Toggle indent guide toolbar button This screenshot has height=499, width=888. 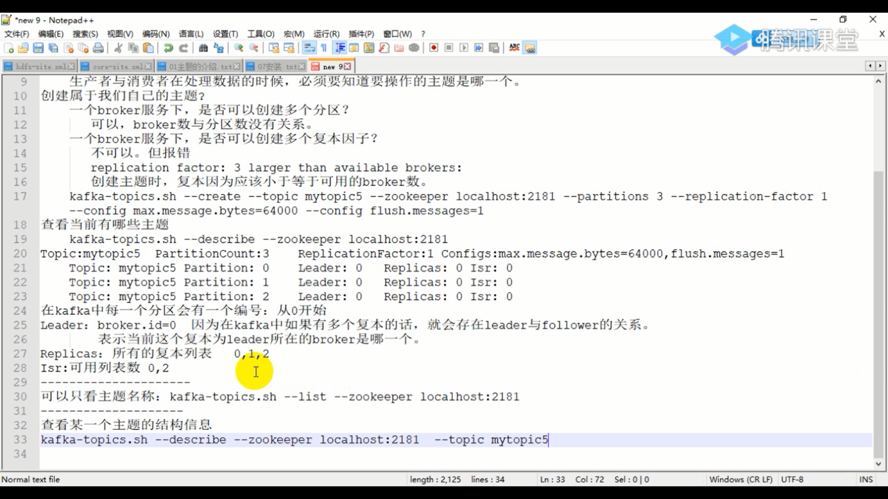340,48
